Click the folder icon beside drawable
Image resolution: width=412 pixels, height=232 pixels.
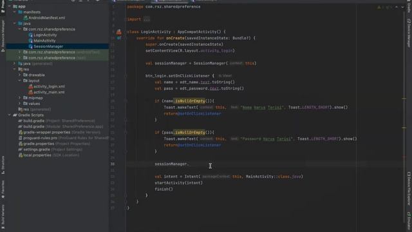coord(25,75)
